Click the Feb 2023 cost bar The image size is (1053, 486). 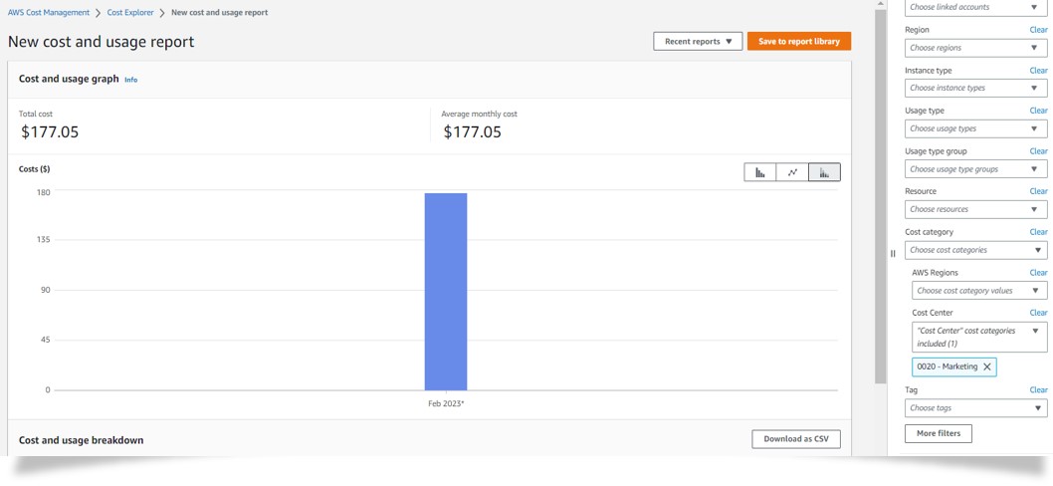tap(445, 292)
